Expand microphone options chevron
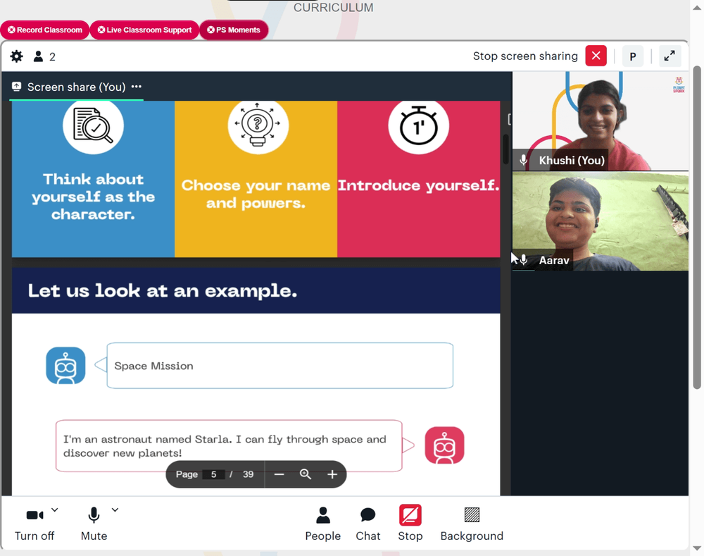704x556 pixels. pos(115,509)
